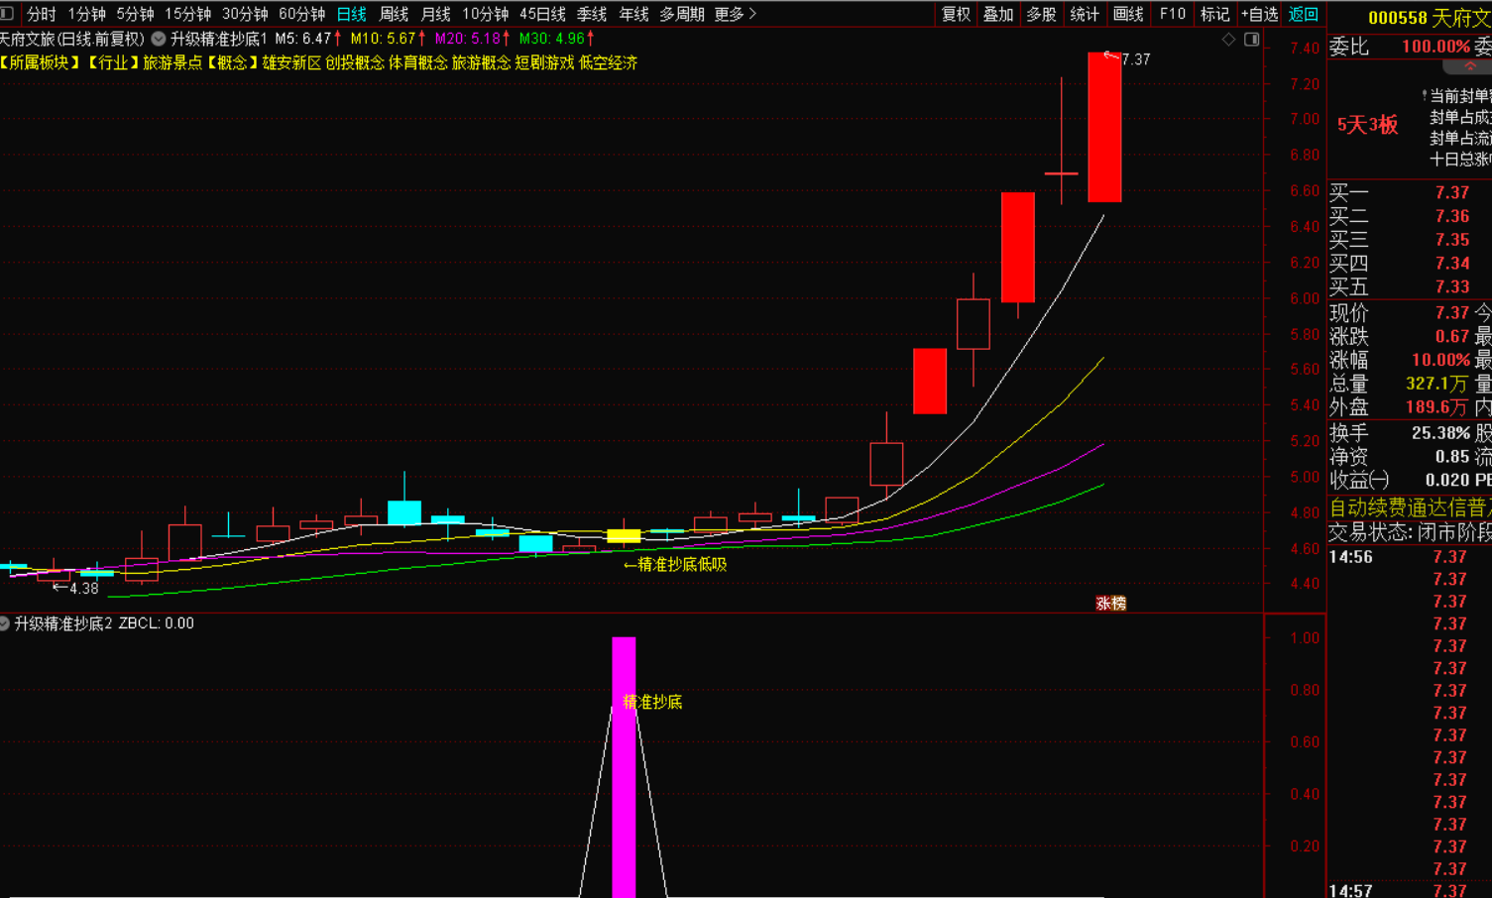Switch to the 60分钟 period tab
Image resolution: width=1492 pixels, height=898 pixels.
[x=301, y=14]
